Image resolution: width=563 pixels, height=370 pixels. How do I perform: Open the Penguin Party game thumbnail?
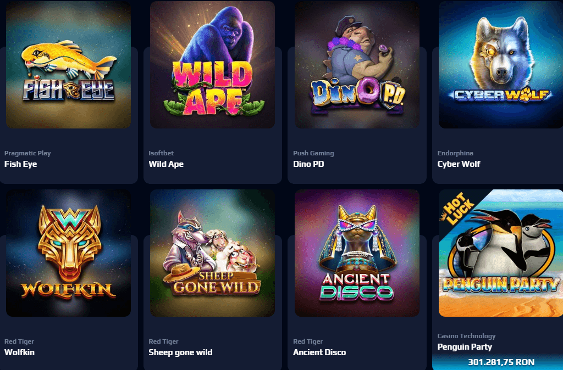click(501, 253)
